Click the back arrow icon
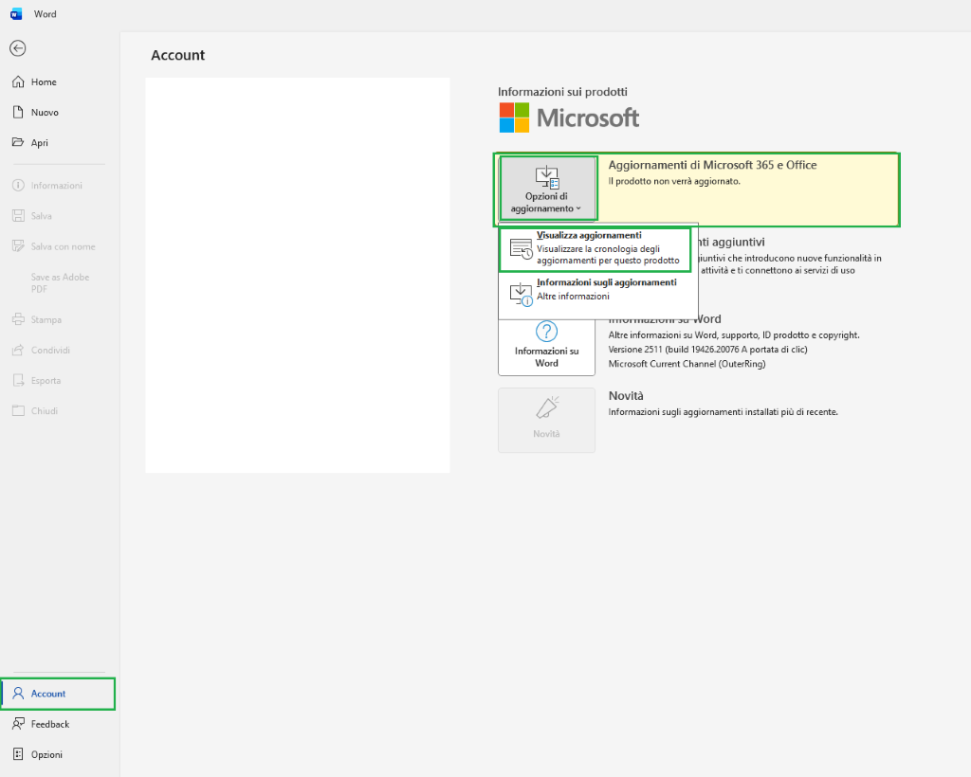The image size is (971, 777). point(18,48)
